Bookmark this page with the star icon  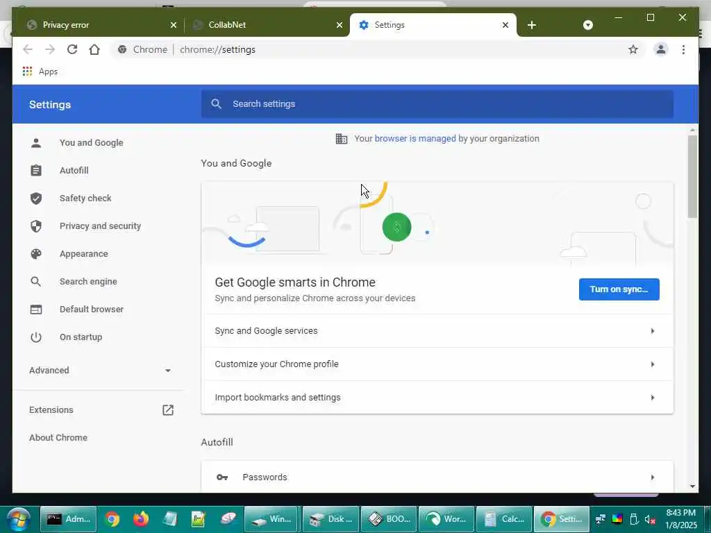click(x=633, y=49)
